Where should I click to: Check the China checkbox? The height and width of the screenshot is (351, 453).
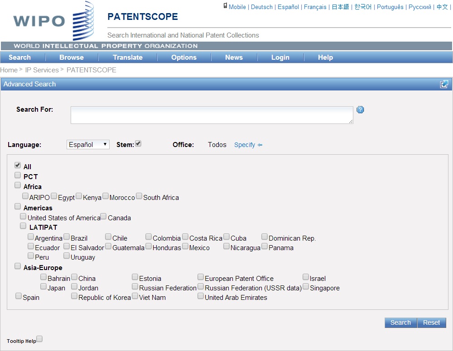tap(75, 277)
